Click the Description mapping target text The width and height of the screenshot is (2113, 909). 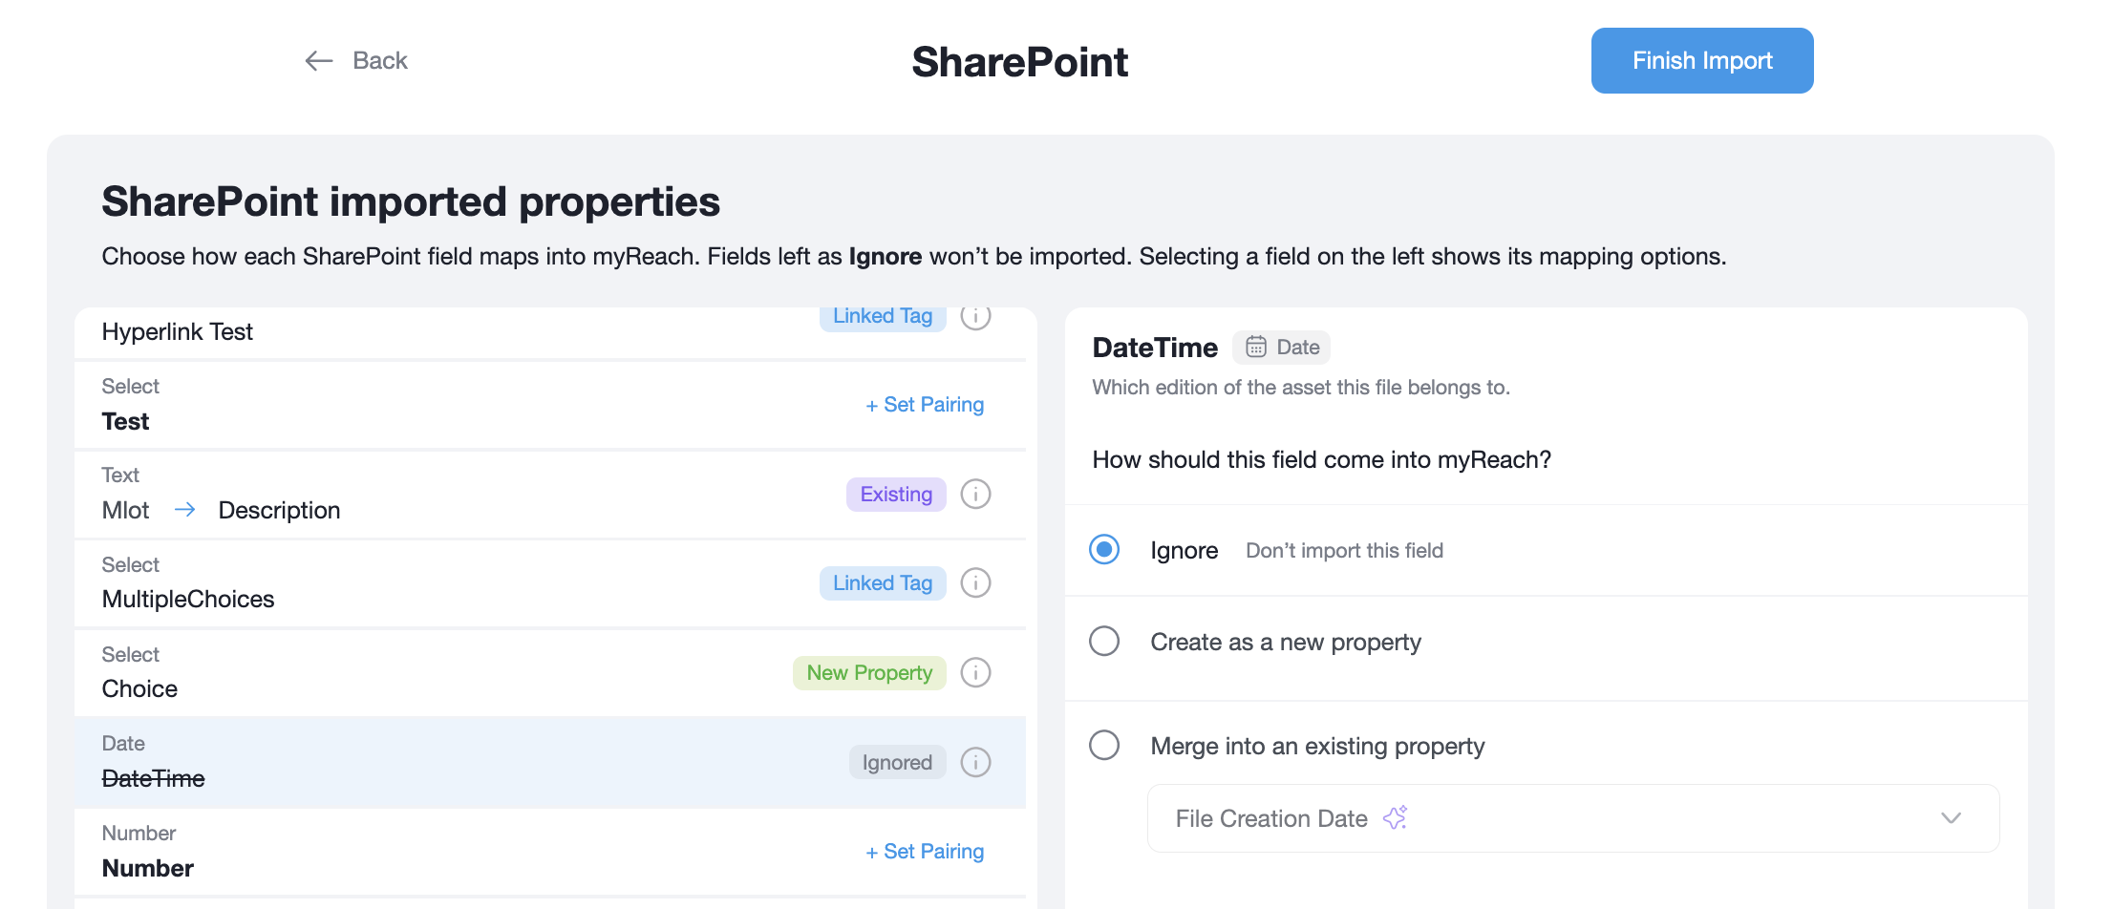(280, 511)
